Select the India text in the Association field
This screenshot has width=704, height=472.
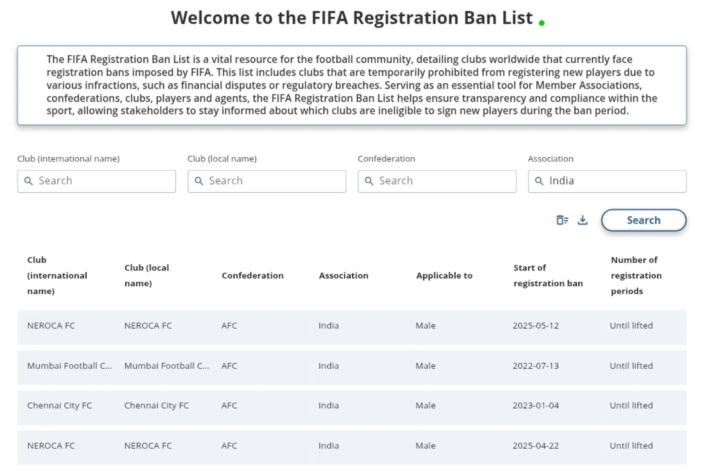coord(562,181)
